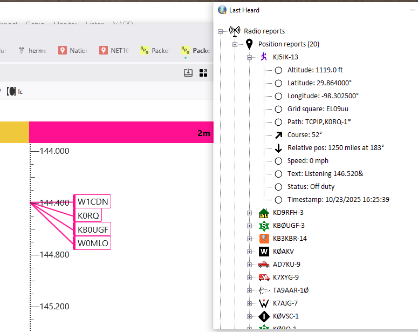Click the circle marker beside Altitude entry
This screenshot has height=332, width=418.
(278, 70)
